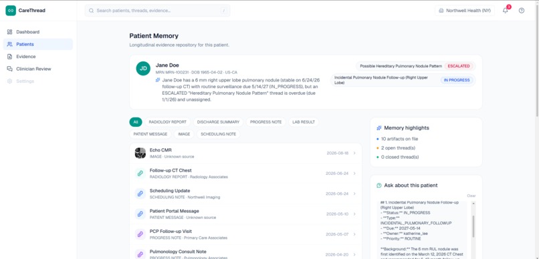Open the Follow-up CT Chest report
The width and height of the screenshot is (539, 259).
(171, 170)
